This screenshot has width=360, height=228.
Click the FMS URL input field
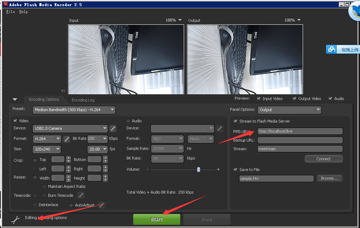point(300,131)
